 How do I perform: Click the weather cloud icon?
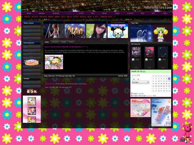coord(133,77)
